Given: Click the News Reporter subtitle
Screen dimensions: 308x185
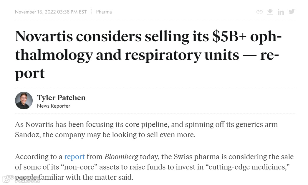Looking at the screenshot, I should point(54,106).
